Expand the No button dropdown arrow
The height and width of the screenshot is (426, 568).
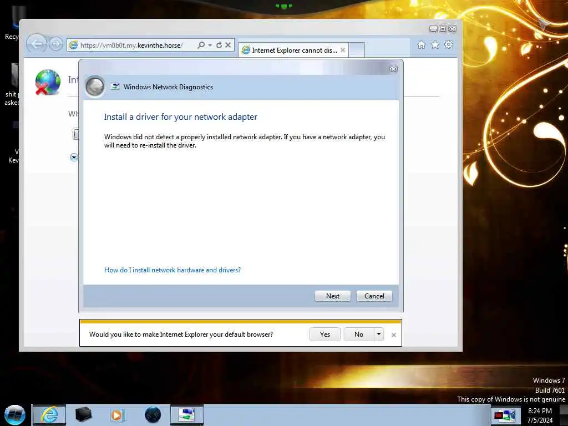point(378,334)
